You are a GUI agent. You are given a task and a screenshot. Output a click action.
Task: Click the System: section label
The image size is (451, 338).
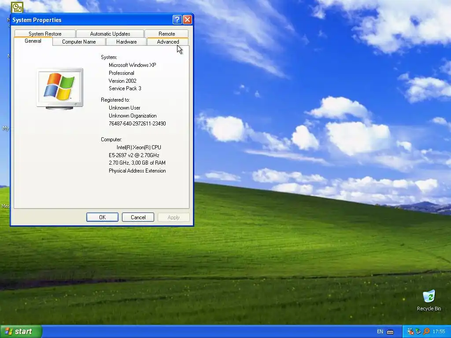(109, 57)
